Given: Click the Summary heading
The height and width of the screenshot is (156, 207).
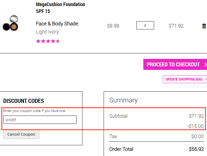Looking at the screenshot, I should (x=123, y=100).
